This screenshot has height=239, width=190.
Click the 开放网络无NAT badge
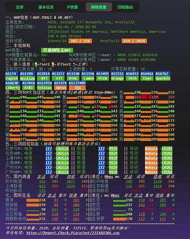pos(57,50)
